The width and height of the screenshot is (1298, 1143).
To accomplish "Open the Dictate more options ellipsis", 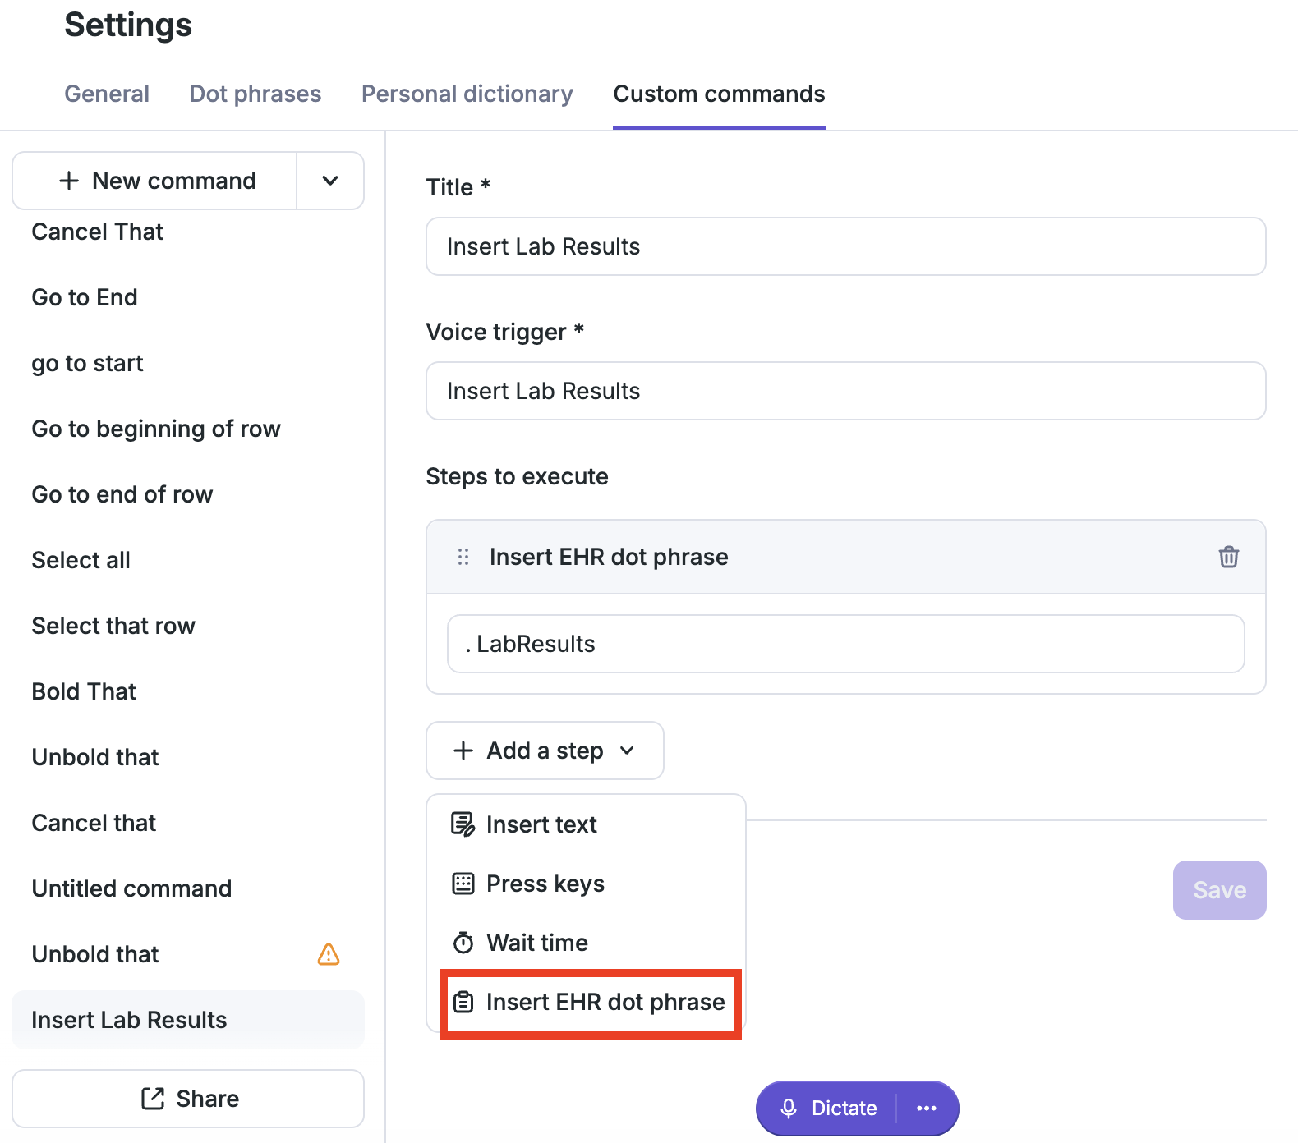I will [927, 1109].
